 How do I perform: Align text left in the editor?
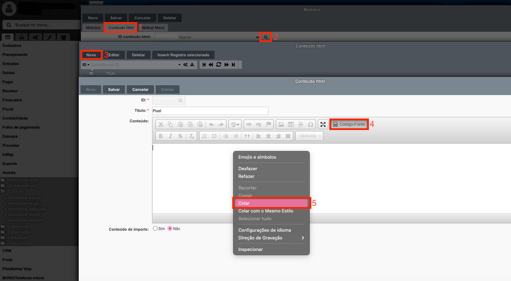click(x=258, y=136)
